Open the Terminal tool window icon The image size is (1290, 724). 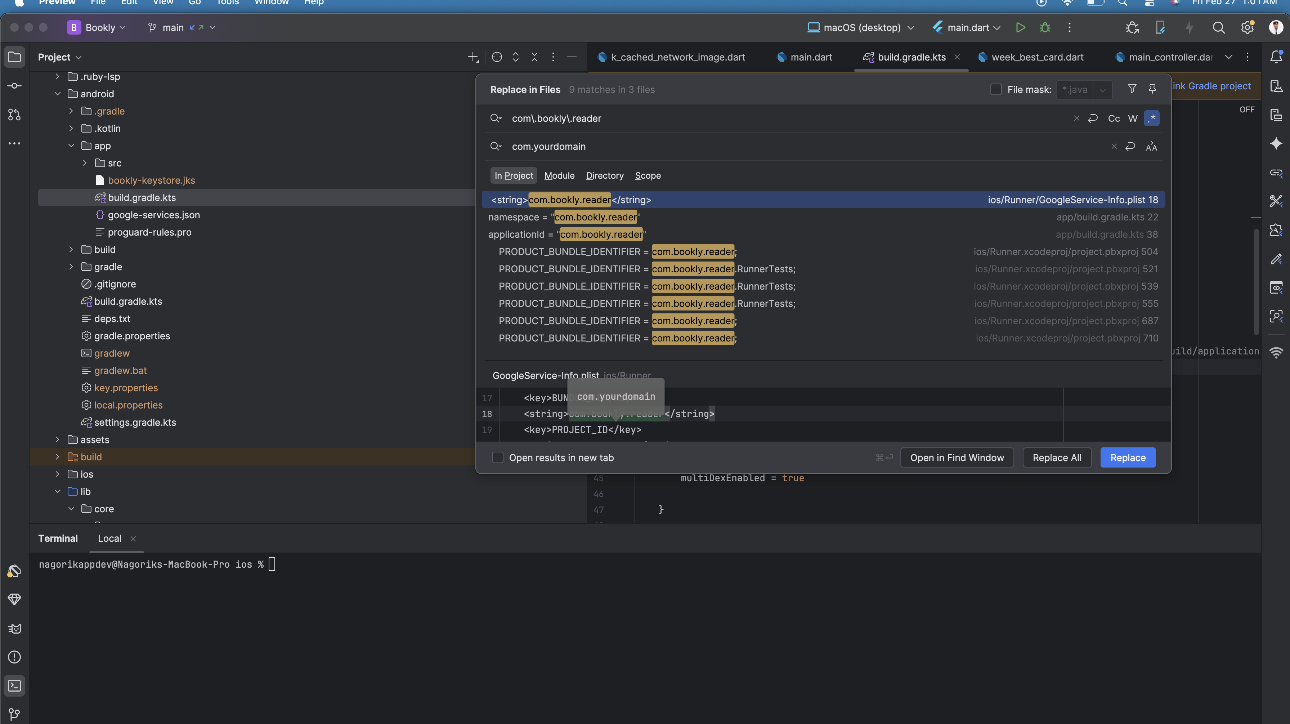[14, 685]
